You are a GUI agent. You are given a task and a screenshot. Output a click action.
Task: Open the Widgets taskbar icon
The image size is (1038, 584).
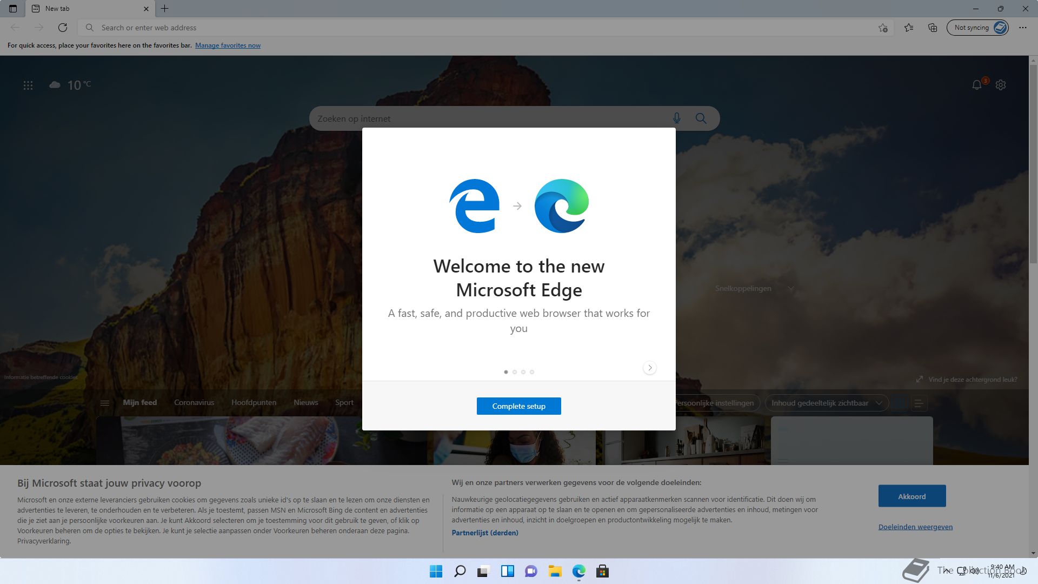(x=507, y=571)
